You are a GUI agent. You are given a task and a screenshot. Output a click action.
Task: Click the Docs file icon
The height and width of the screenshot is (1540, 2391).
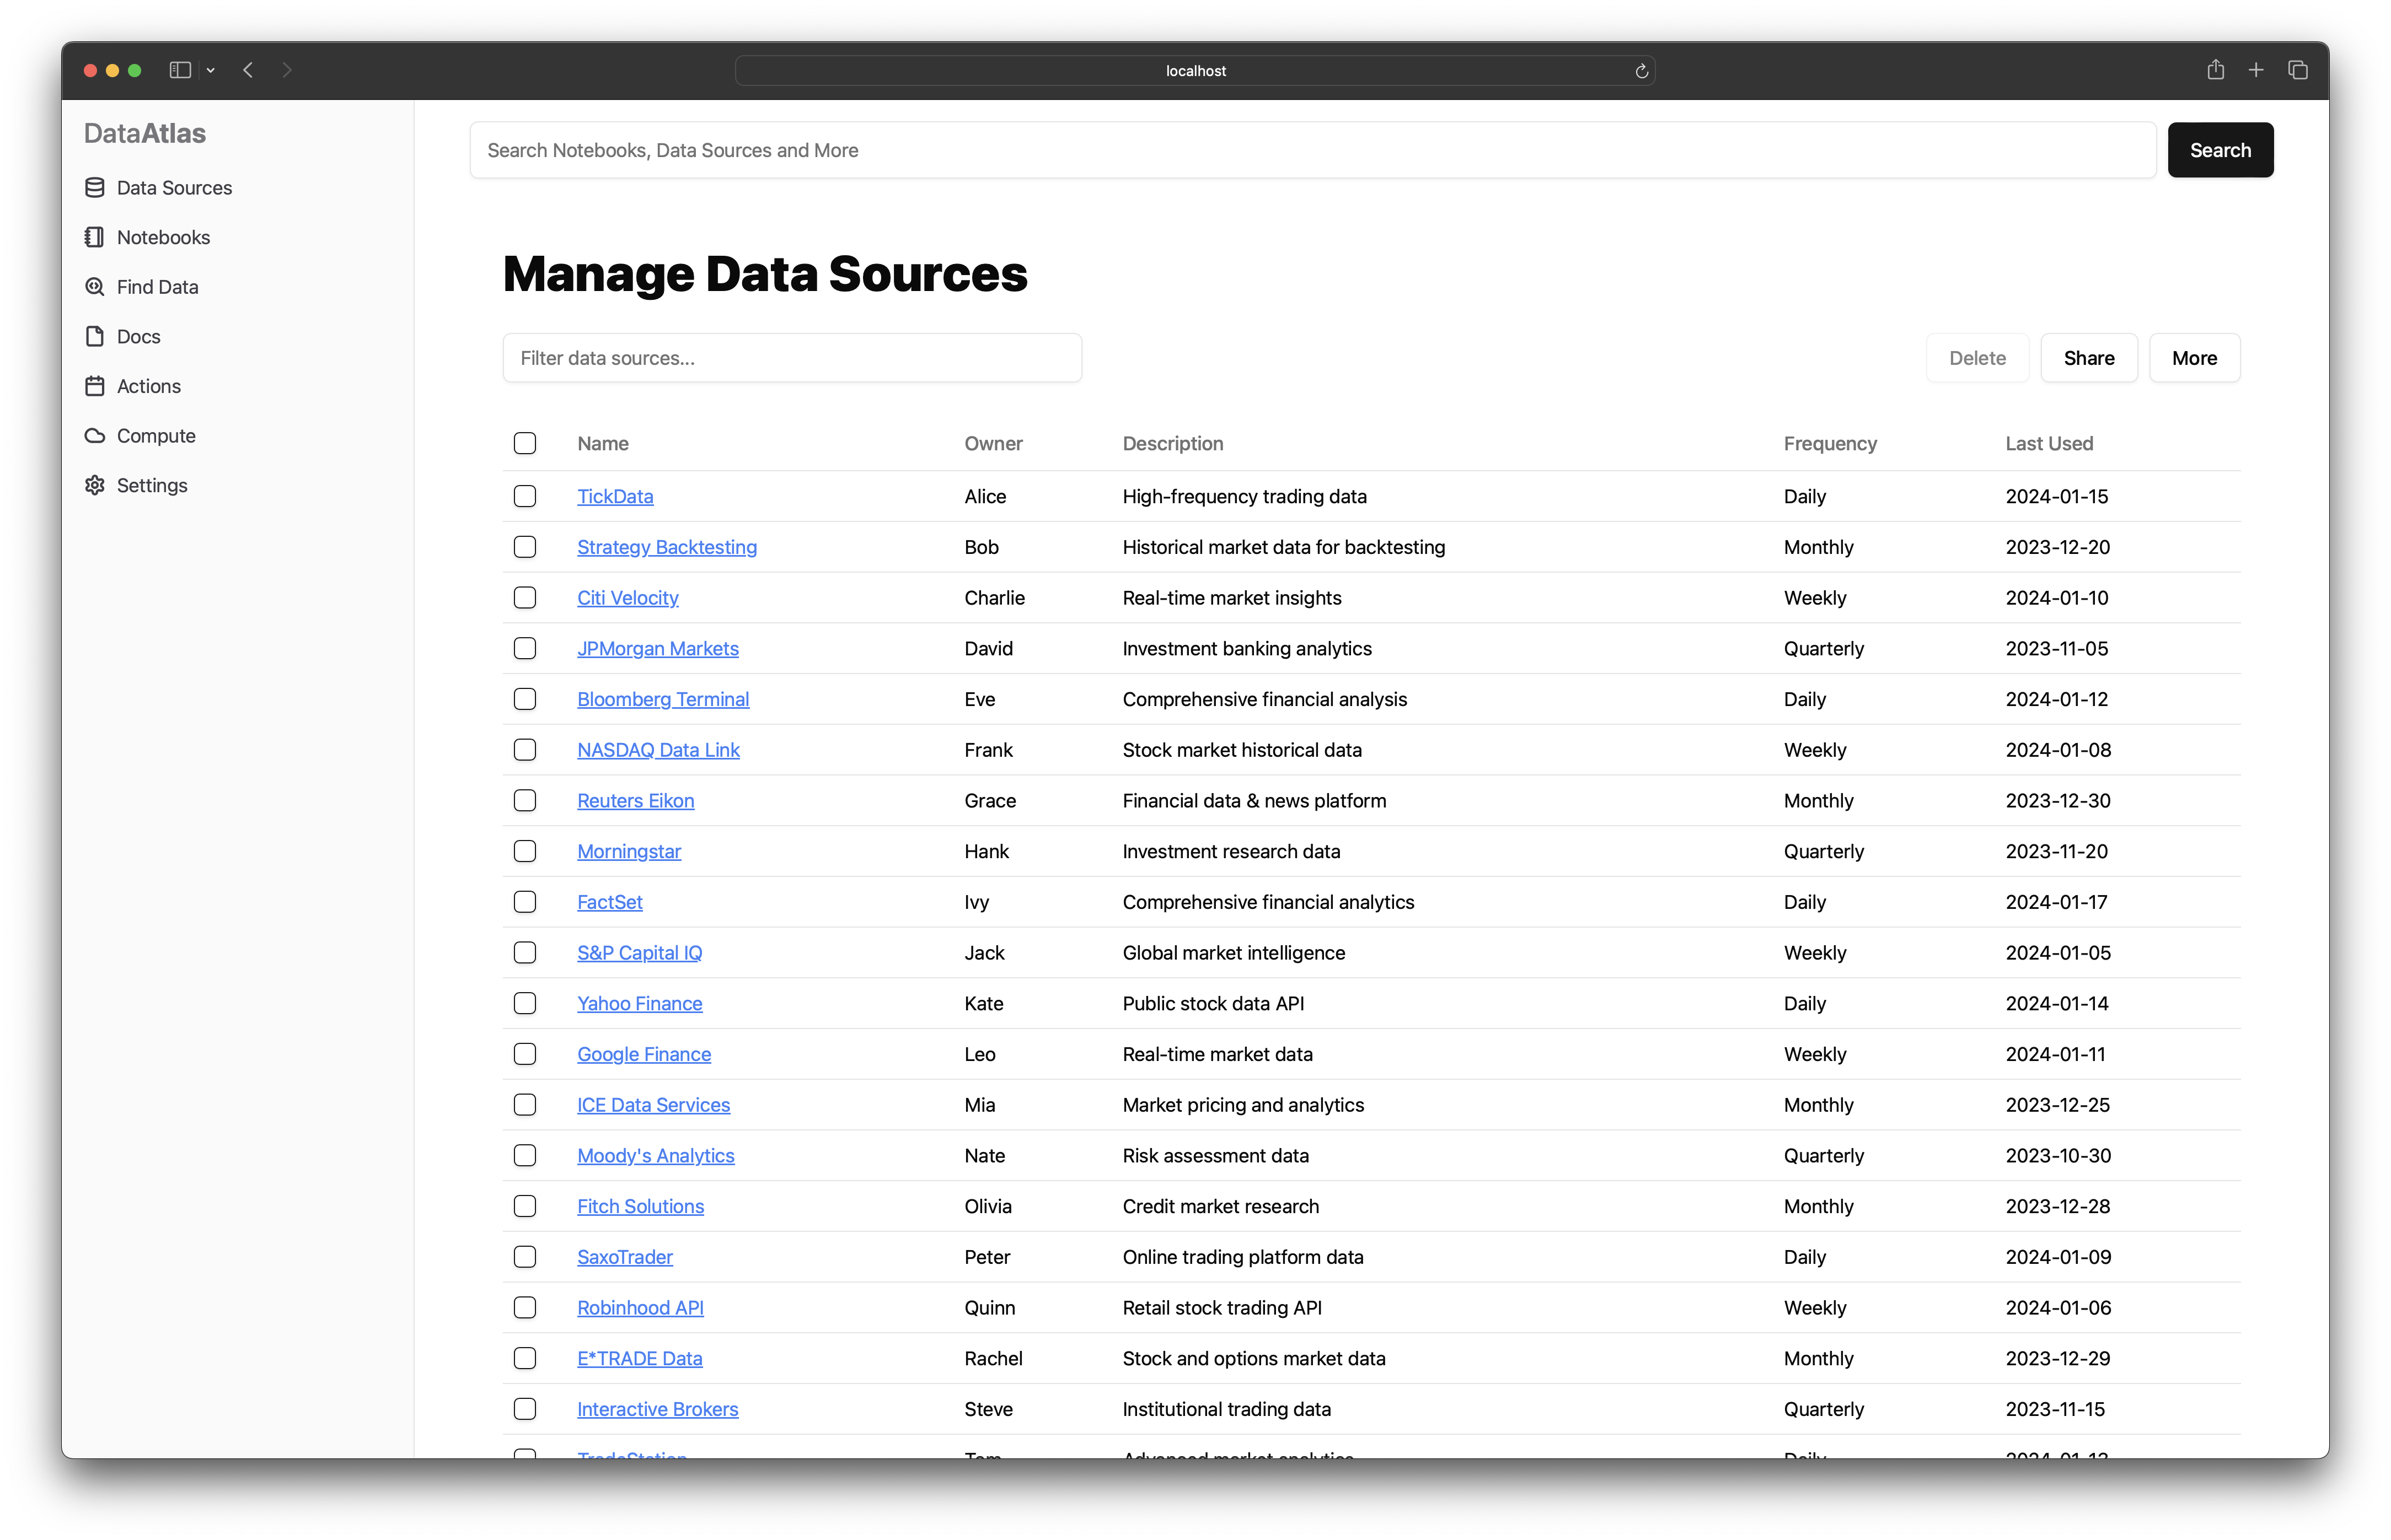[95, 336]
